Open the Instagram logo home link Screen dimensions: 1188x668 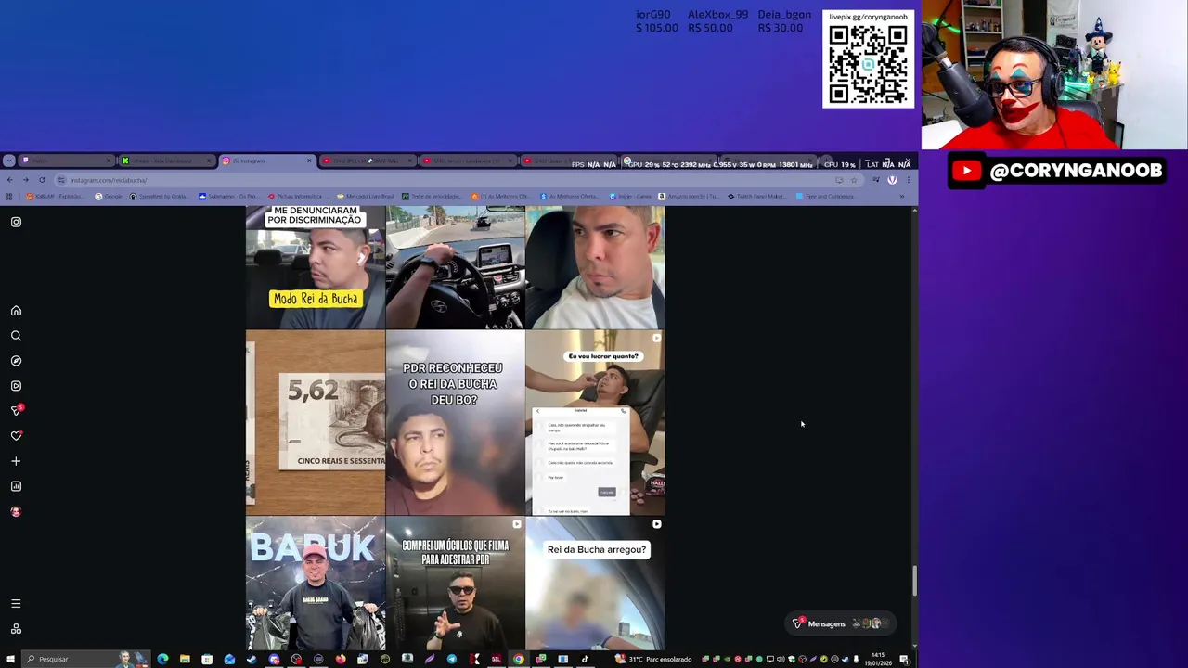pyautogui.click(x=16, y=222)
